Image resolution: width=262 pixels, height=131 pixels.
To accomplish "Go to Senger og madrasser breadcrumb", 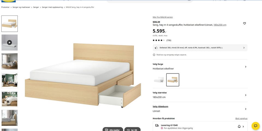I will [x=21, y=7].
